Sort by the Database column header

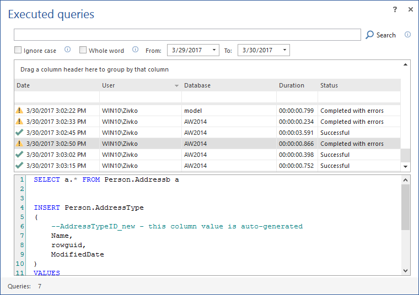[229, 85]
